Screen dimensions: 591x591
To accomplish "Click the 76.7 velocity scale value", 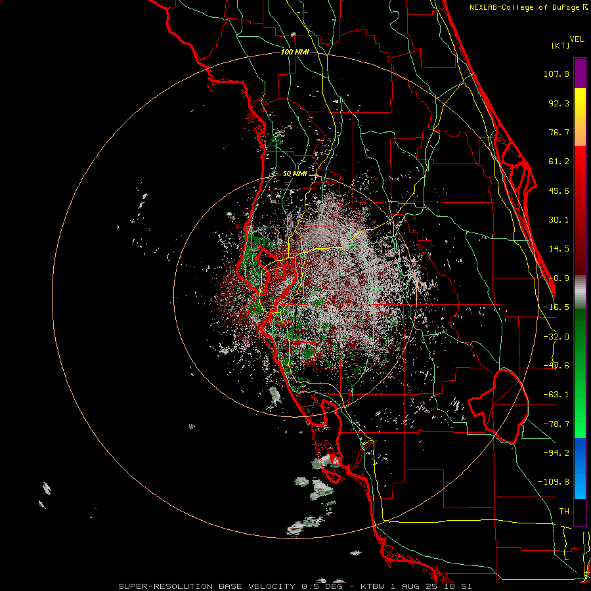I will [559, 132].
